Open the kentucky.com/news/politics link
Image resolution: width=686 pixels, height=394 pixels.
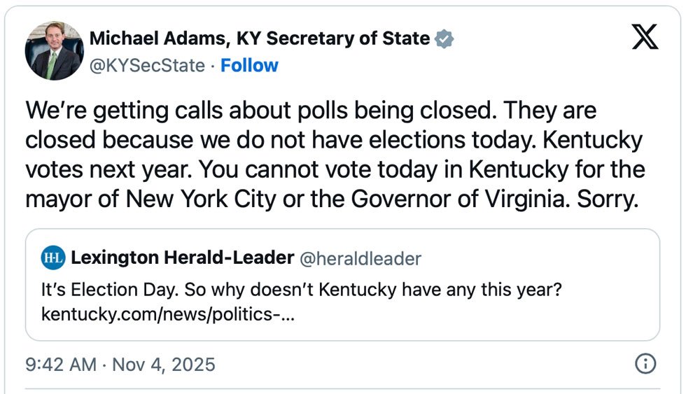coord(168,314)
